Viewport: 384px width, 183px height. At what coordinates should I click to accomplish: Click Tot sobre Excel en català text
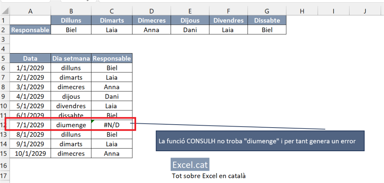coord(208,176)
